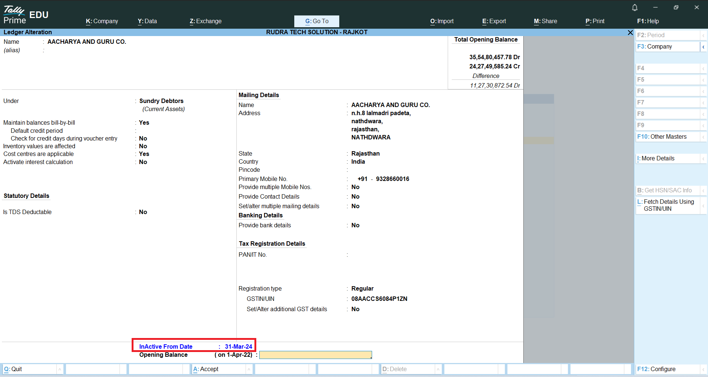Image resolution: width=708 pixels, height=377 pixels.
Task: Toggle Cost centres are applicable value
Action: click(x=144, y=154)
